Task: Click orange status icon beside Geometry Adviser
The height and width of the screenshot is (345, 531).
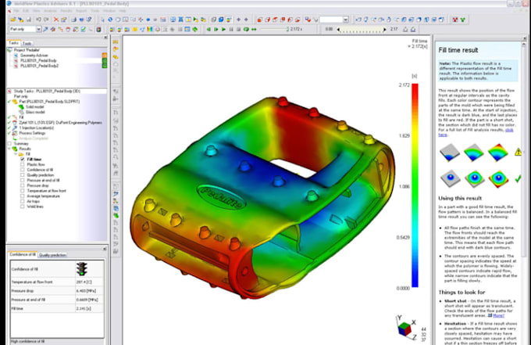Action: pos(105,55)
